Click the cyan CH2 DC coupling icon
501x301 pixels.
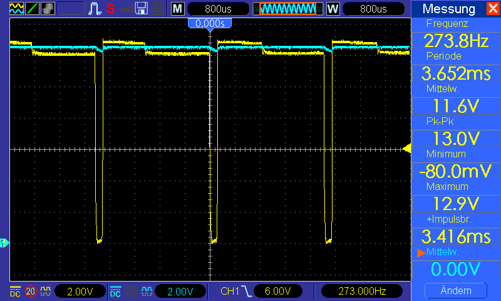[x=115, y=291]
